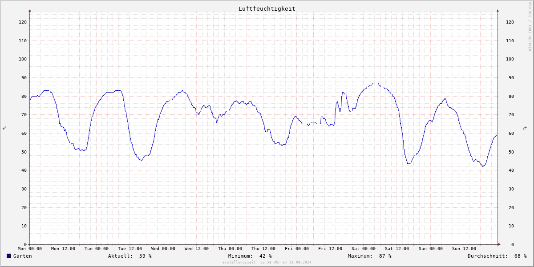Click the 50 label on left axis
534x267 pixels.
pyautogui.click(x=24, y=152)
